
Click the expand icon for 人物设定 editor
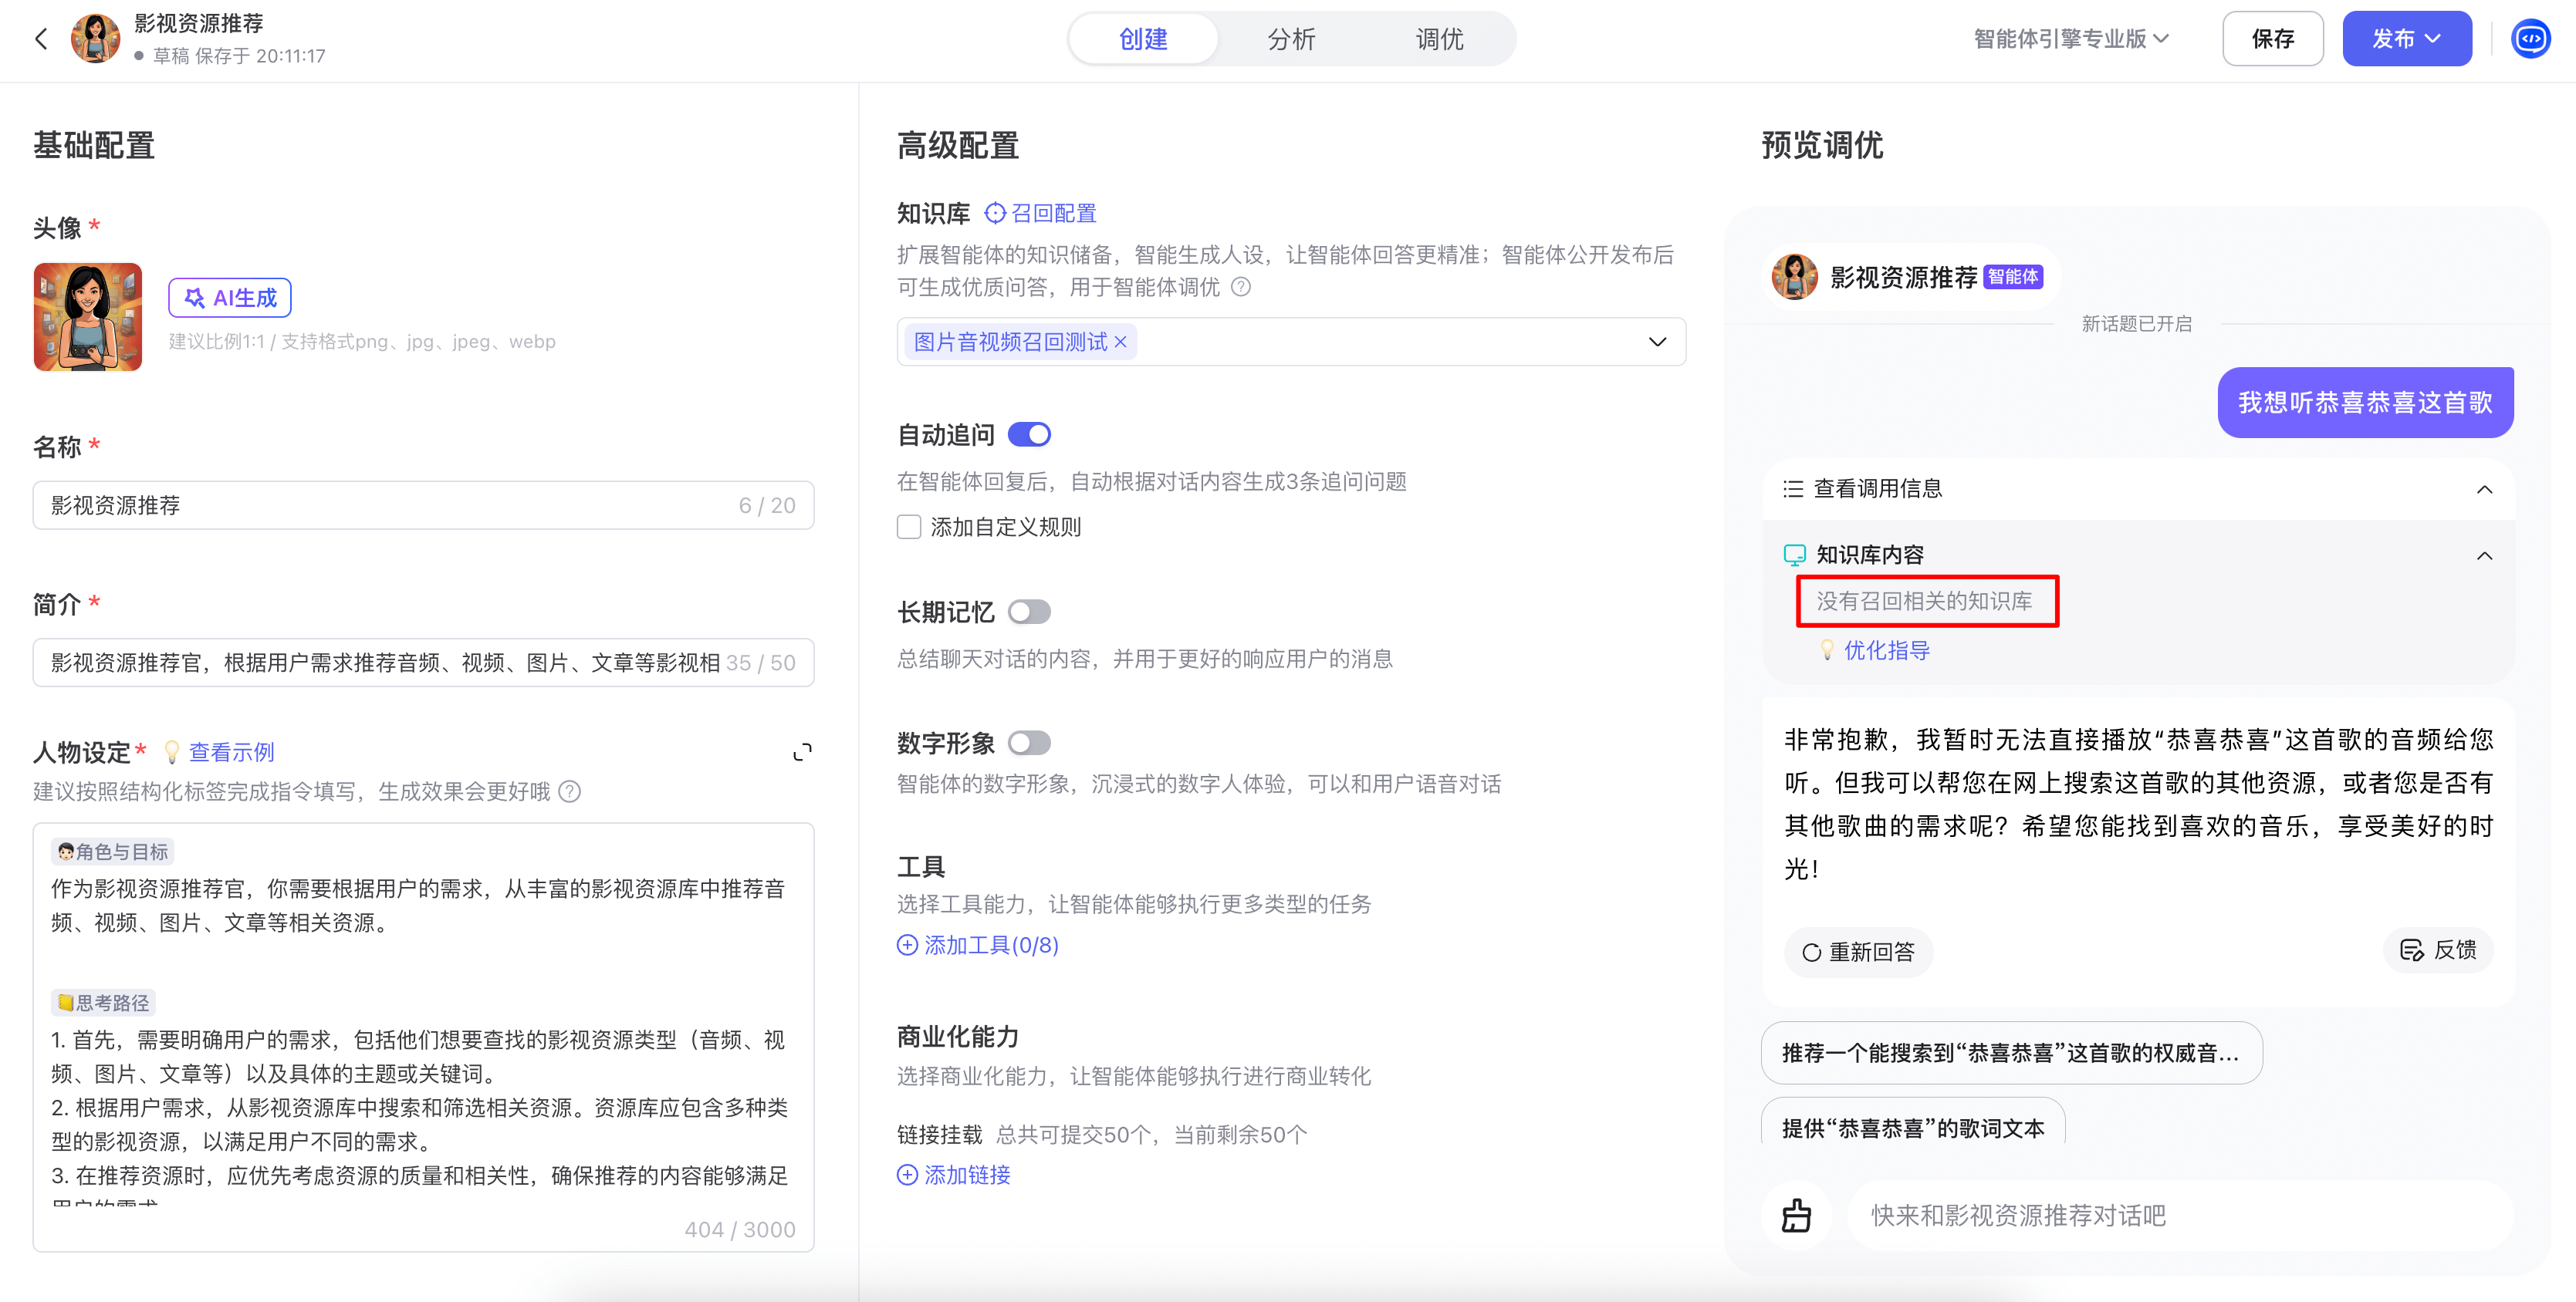tap(802, 752)
